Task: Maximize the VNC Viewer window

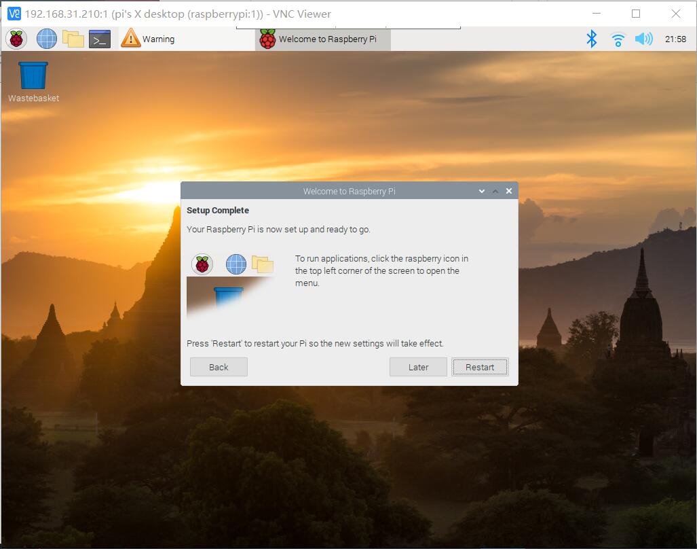Action: (636, 14)
